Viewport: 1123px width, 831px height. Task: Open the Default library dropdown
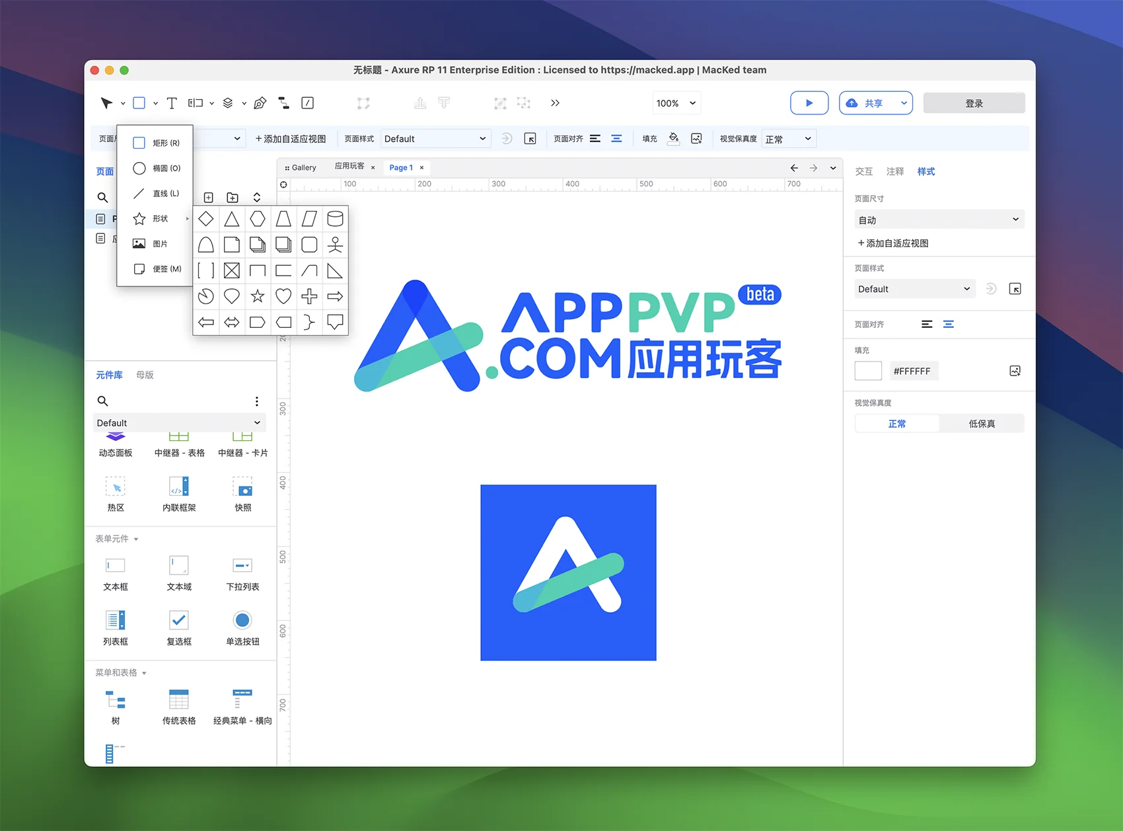pos(179,423)
